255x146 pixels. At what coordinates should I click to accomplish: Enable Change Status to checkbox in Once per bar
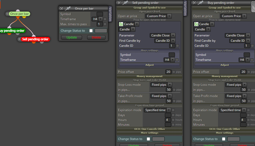click(x=91, y=31)
